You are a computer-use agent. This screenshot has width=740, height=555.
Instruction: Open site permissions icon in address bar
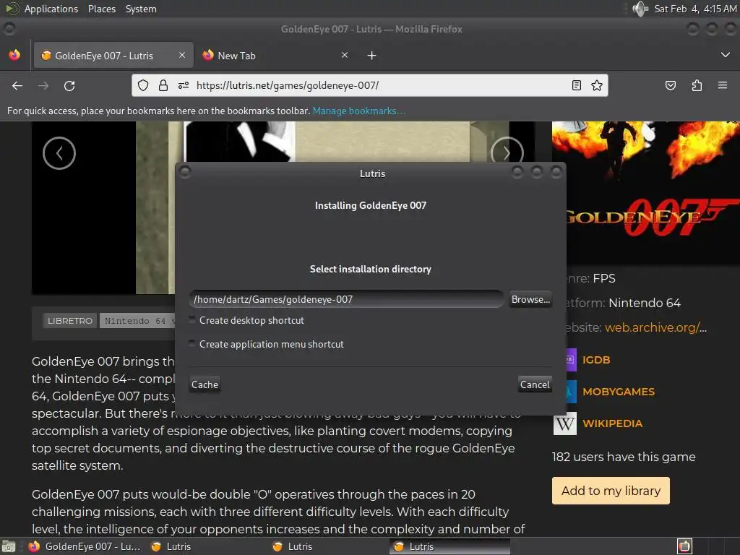point(184,85)
